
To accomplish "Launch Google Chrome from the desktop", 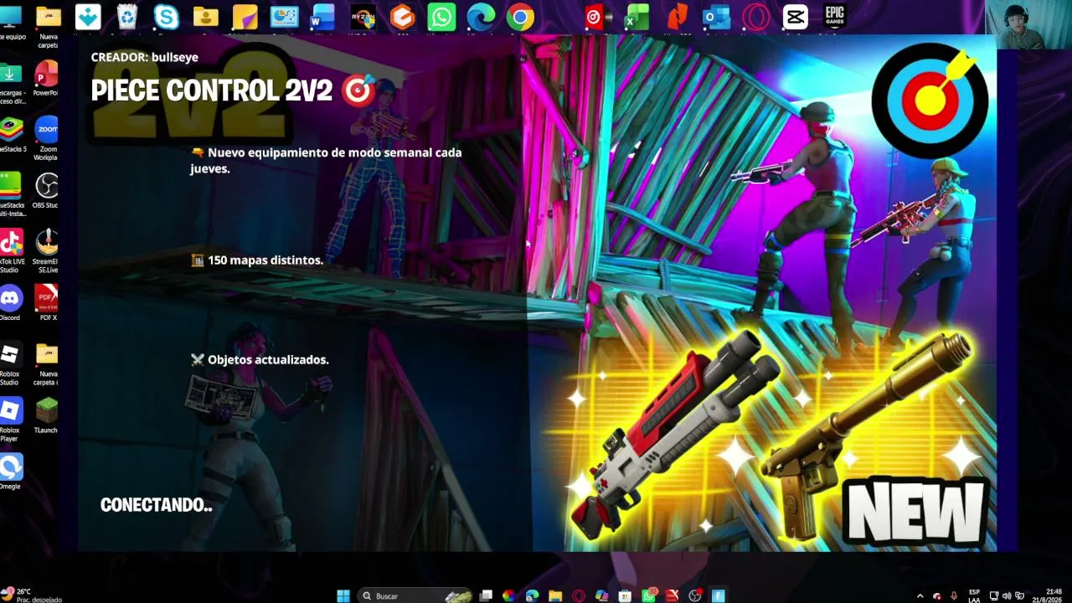I will click(x=520, y=17).
